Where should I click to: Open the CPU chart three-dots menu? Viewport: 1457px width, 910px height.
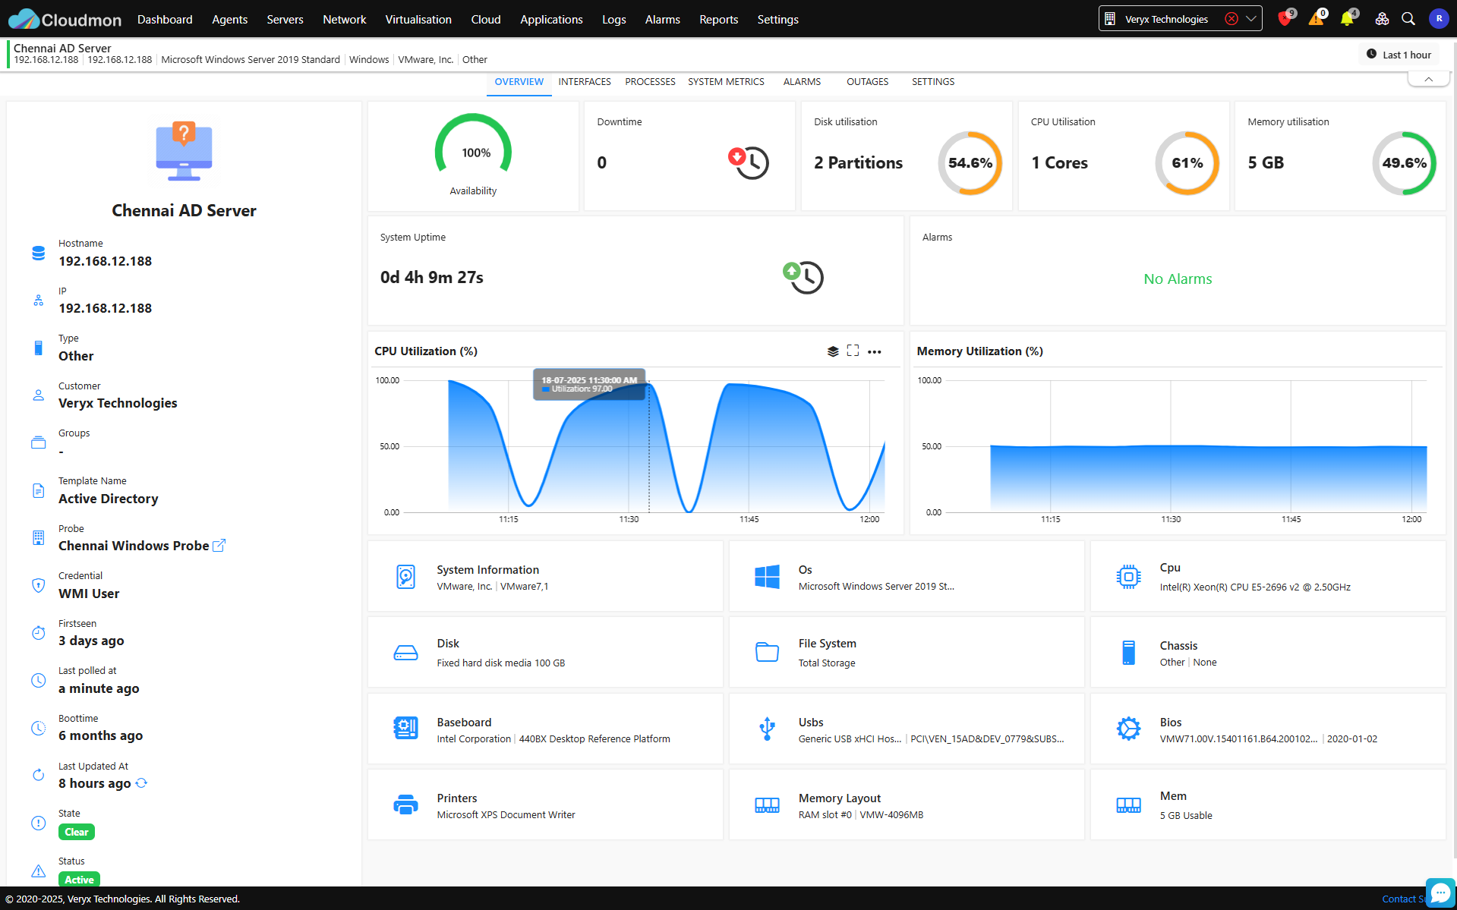pos(875,351)
